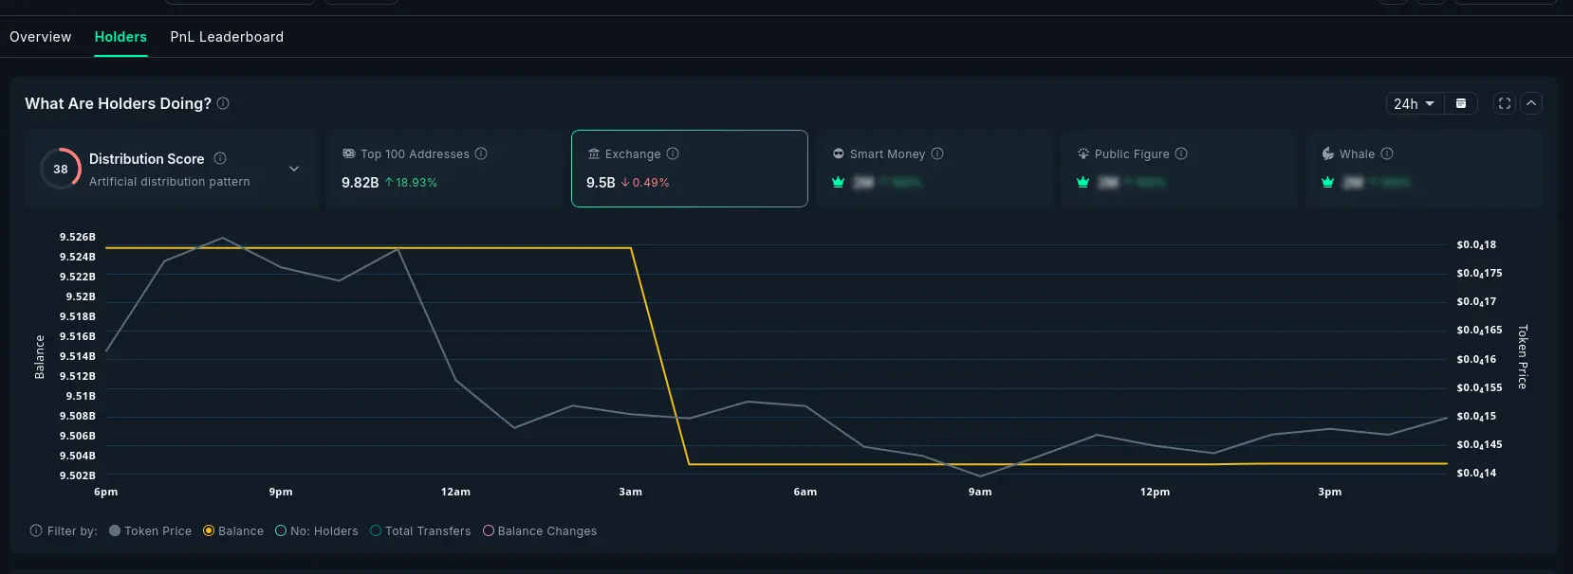This screenshot has height=574, width=1573.
Task: Collapse the holders panel with chevron up
Action: (x=1531, y=103)
